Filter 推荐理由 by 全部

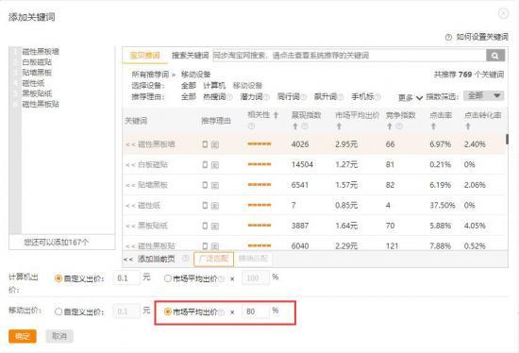(189, 96)
